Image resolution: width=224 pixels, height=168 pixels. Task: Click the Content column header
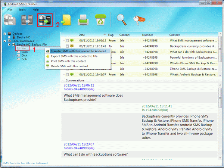click(x=174, y=35)
